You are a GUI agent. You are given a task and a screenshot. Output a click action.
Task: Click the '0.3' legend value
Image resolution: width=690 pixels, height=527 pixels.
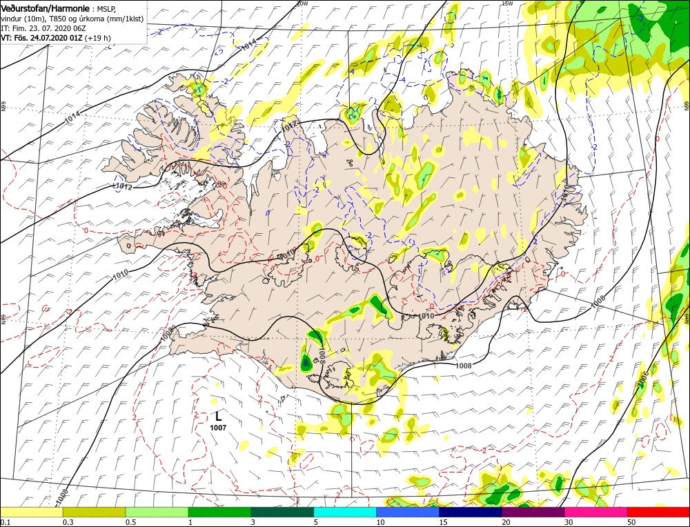[68, 522]
